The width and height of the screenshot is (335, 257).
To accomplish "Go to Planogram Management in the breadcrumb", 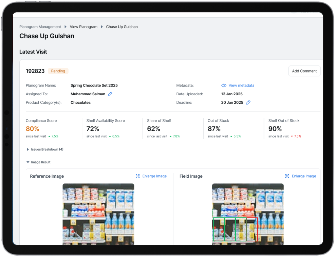I will click(40, 27).
